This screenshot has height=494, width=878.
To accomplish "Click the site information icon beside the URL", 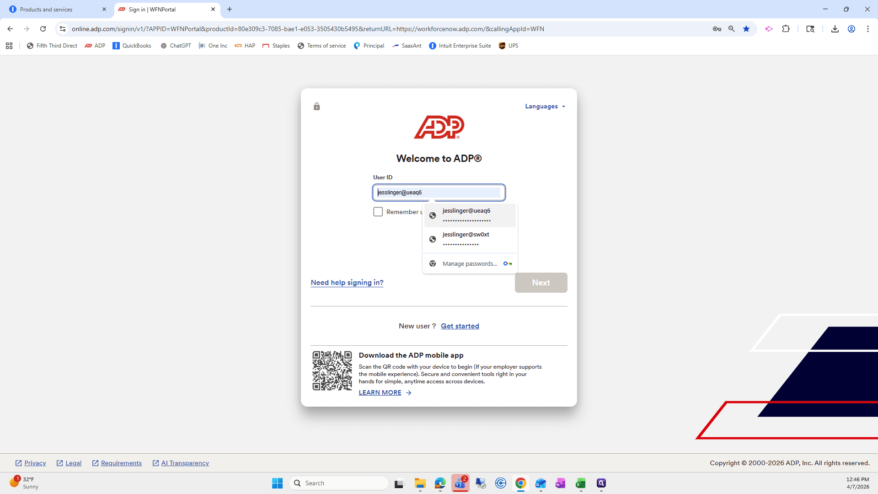I will [x=63, y=29].
